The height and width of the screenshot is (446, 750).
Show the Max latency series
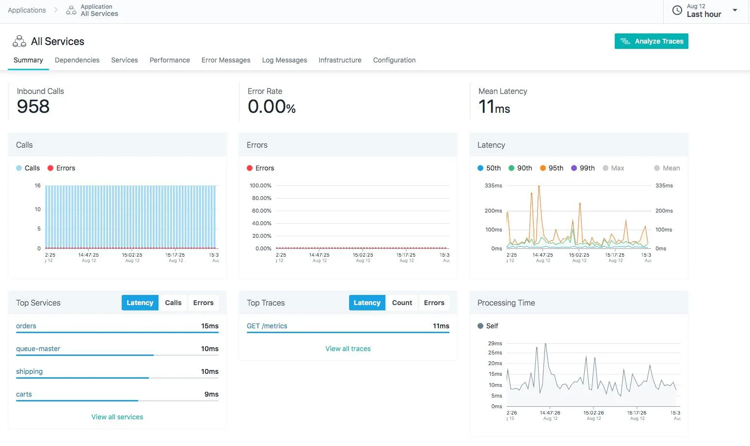[613, 168]
